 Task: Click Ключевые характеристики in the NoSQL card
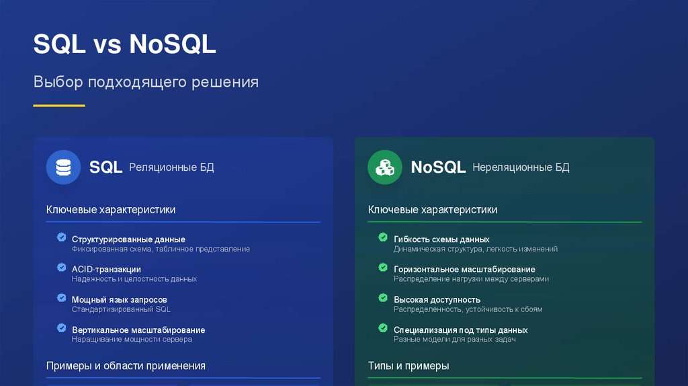pyautogui.click(x=433, y=210)
